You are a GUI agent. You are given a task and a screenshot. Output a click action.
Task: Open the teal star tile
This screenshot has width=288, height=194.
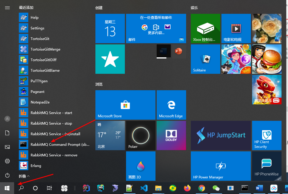(x=110, y=59)
